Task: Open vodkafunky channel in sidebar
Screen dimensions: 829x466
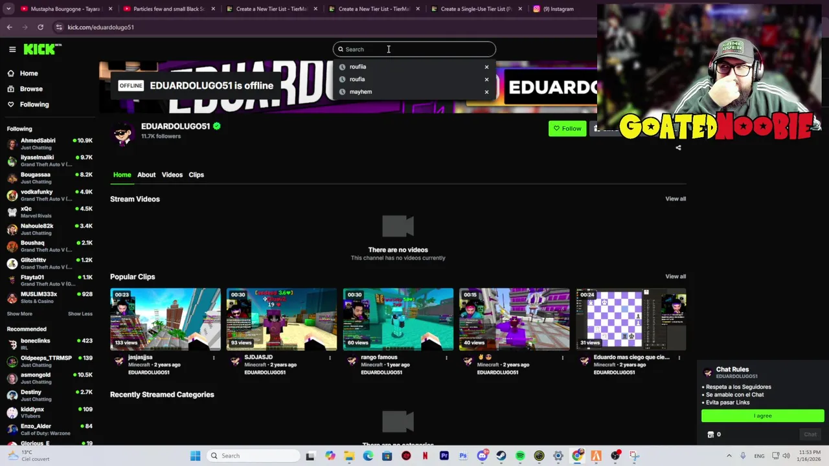Action: pos(49,195)
